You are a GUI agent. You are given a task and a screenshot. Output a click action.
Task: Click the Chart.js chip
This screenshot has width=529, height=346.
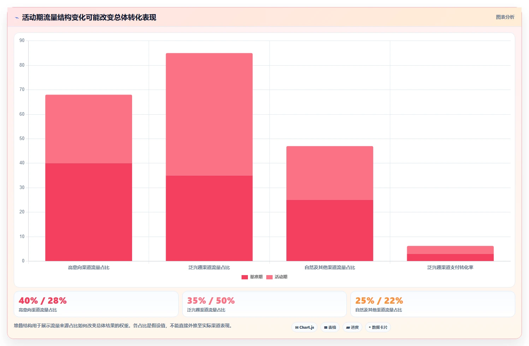coord(304,327)
